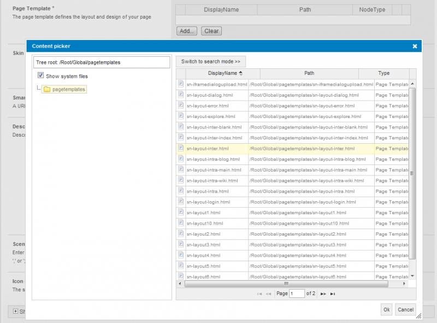Click file icon for sn-layout3.html row
The height and width of the screenshot is (323, 437).
[181, 244]
